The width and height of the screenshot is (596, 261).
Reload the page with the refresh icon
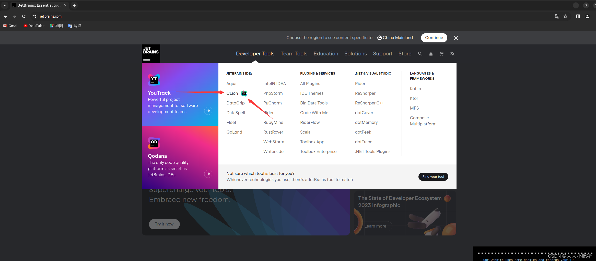(24, 16)
